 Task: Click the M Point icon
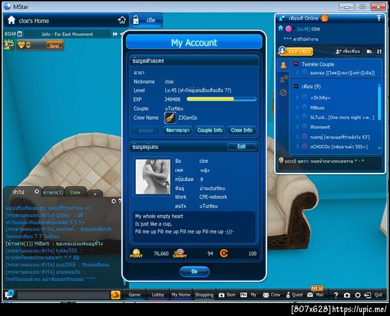pos(136,254)
